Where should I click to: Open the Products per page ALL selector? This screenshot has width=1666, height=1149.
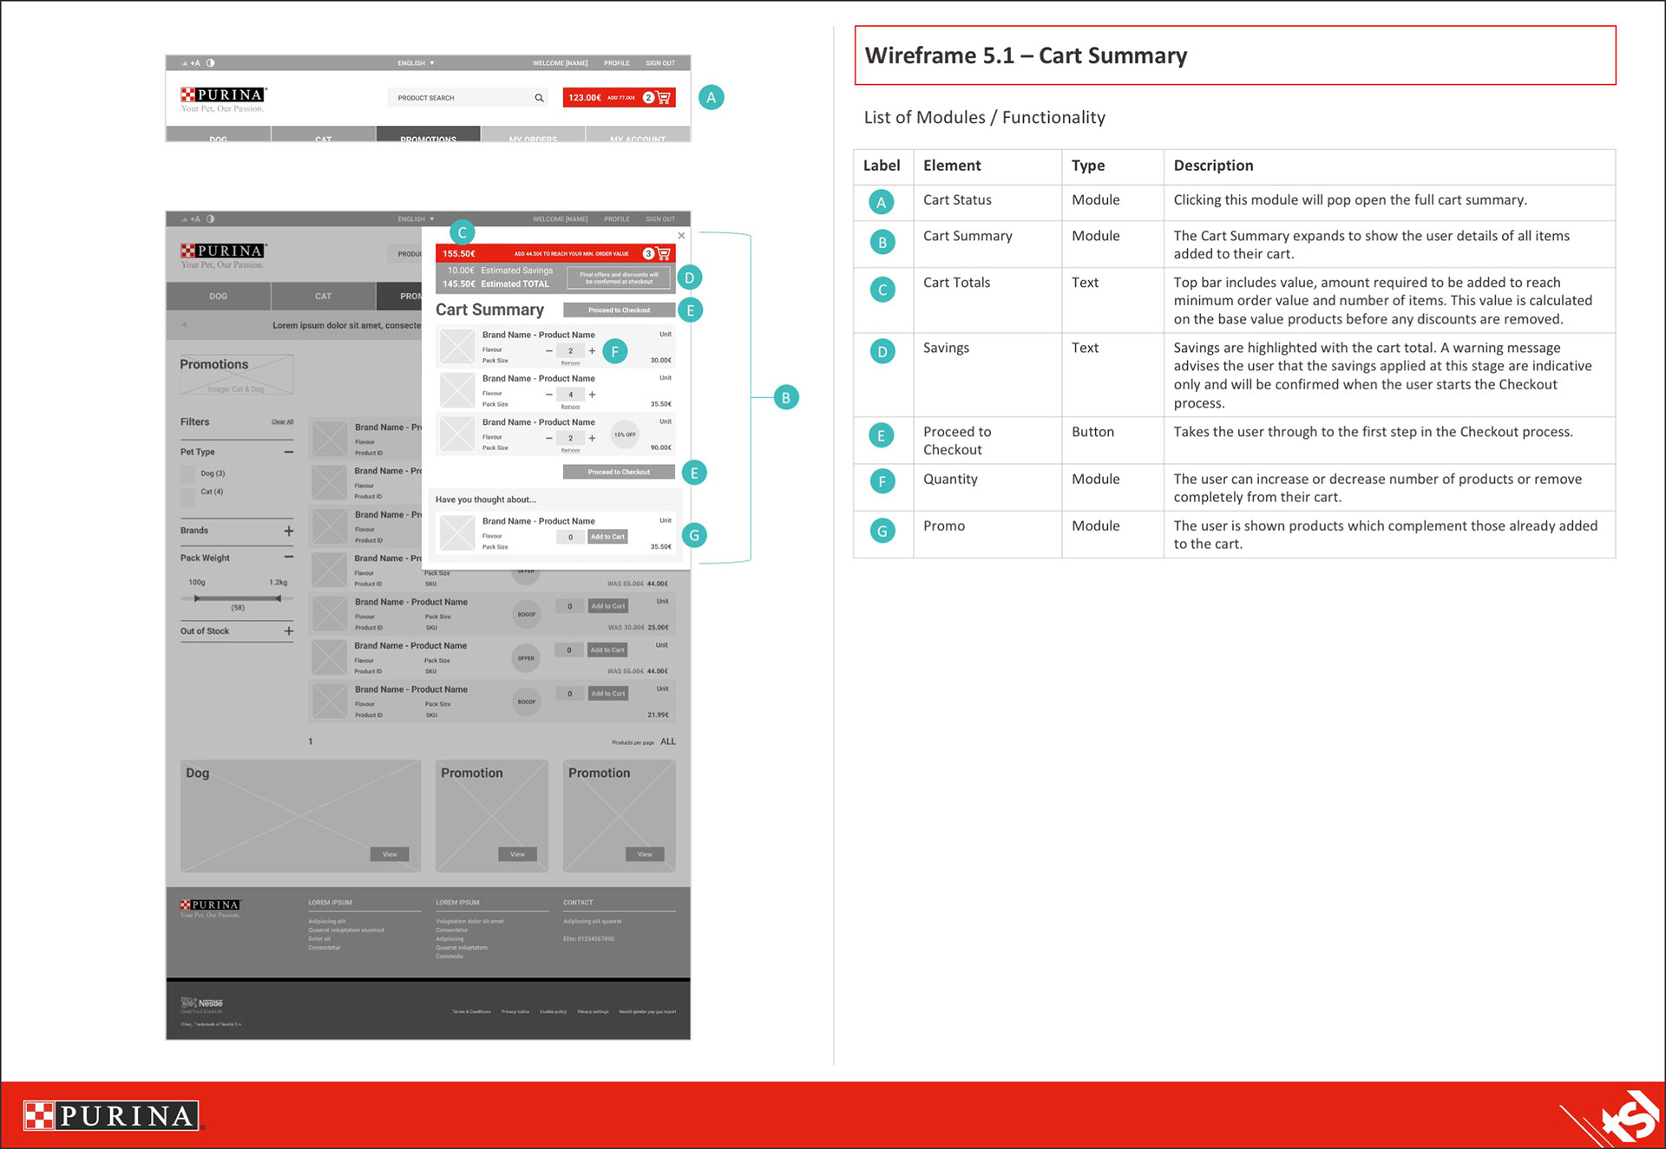668,742
